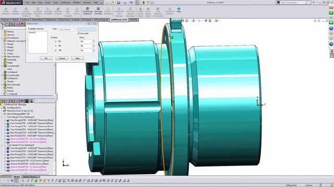The height and width of the screenshot is (187, 334).
Task: Open the Type dropdown in Define Point dialog
Action: 67,29
